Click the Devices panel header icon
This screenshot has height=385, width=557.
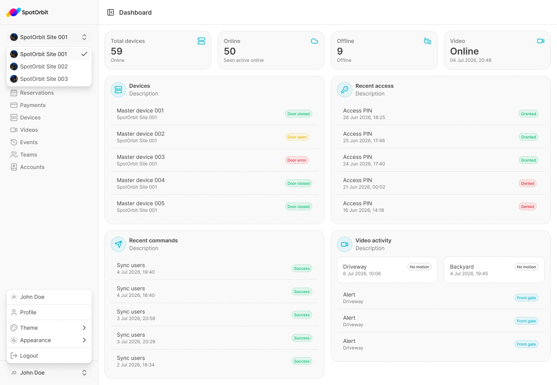(x=118, y=90)
